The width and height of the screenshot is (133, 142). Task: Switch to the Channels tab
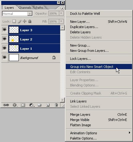click(25, 8)
